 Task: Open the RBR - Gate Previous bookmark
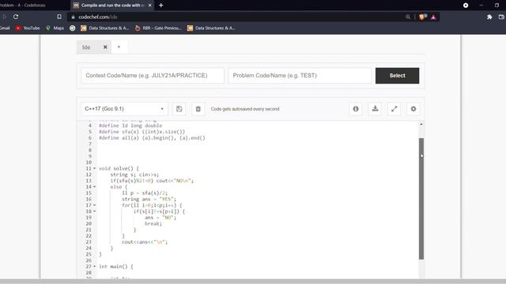158,28
